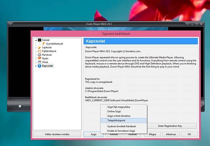Click the Enter Registration Key button
The width and height of the screenshot is (210, 146).
(x=170, y=126)
